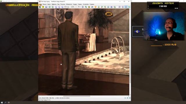
Task: Click the last icon before the layout icons
Action: [115, 7]
